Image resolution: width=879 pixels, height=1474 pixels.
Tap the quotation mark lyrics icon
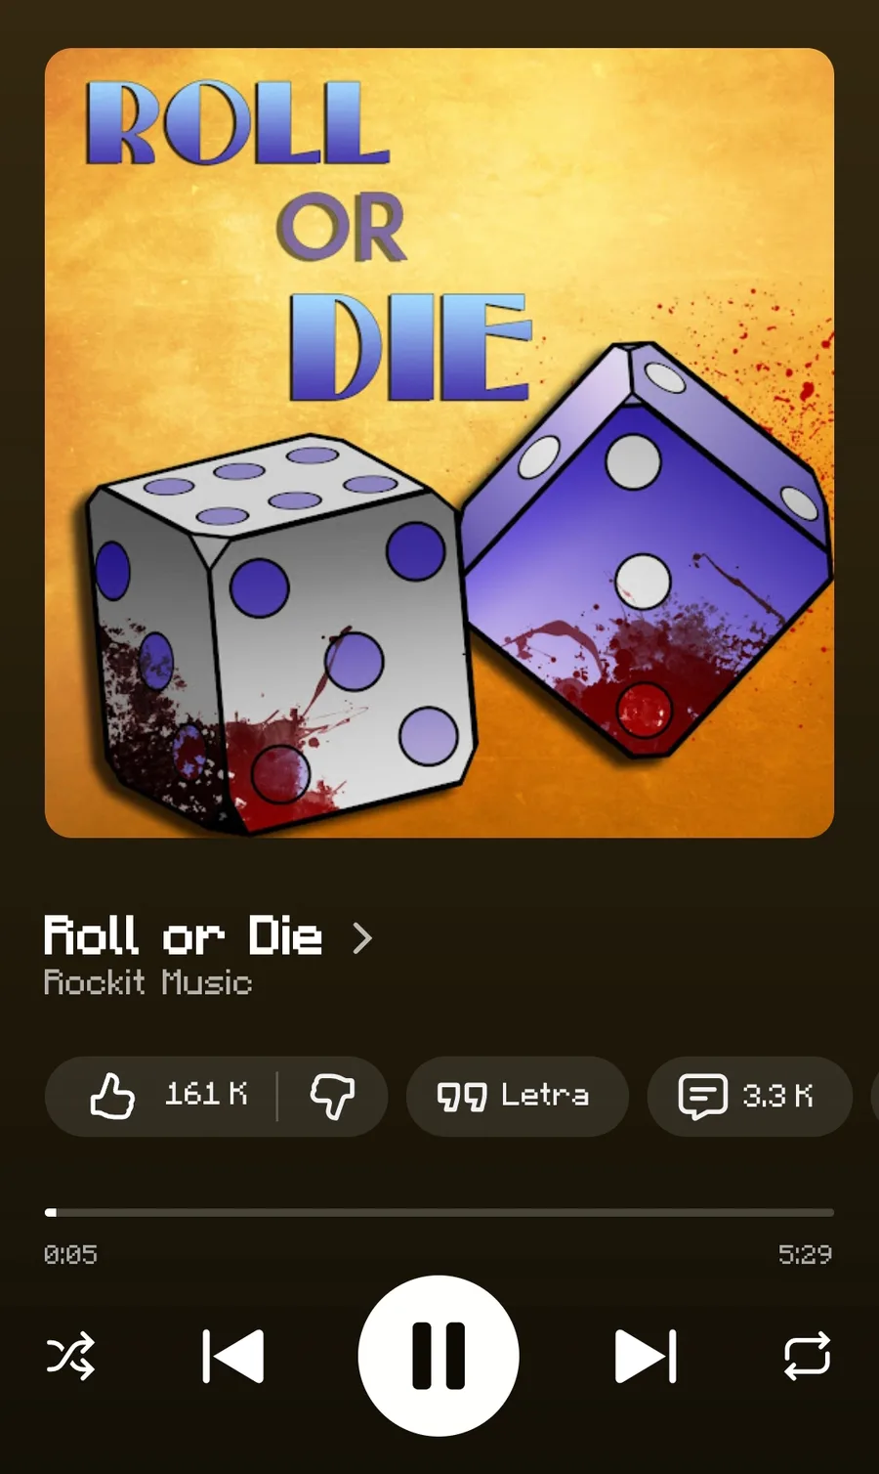(461, 1097)
